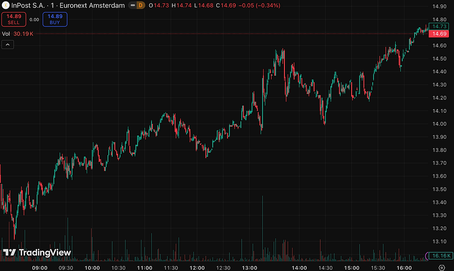Click the 15:00 time axis label
This screenshot has height=271, width=454.
(352, 268)
